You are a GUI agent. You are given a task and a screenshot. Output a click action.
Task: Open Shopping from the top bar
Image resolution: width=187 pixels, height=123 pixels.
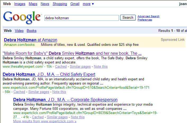pyautogui.click(x=60, y=4)
